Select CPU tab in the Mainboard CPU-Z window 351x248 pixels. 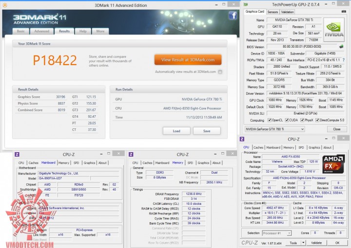coord(21,163)
